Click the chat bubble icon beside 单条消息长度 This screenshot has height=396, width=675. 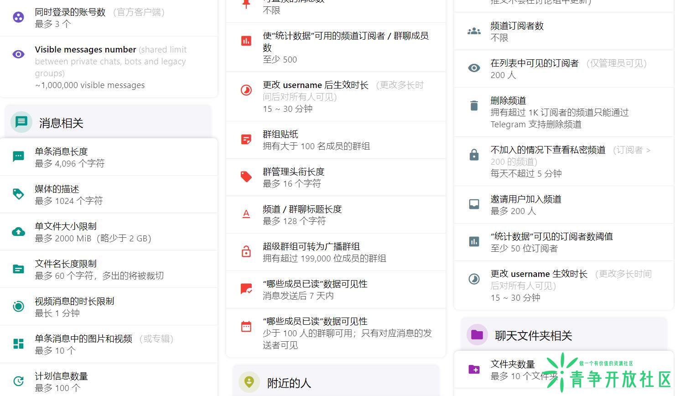18,156
